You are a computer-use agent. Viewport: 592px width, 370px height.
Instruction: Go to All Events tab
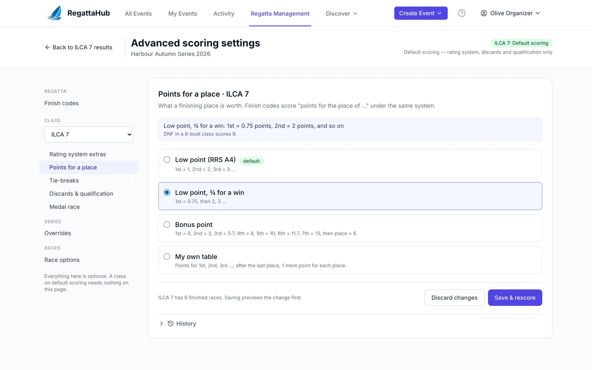click(x=138, y=14)
